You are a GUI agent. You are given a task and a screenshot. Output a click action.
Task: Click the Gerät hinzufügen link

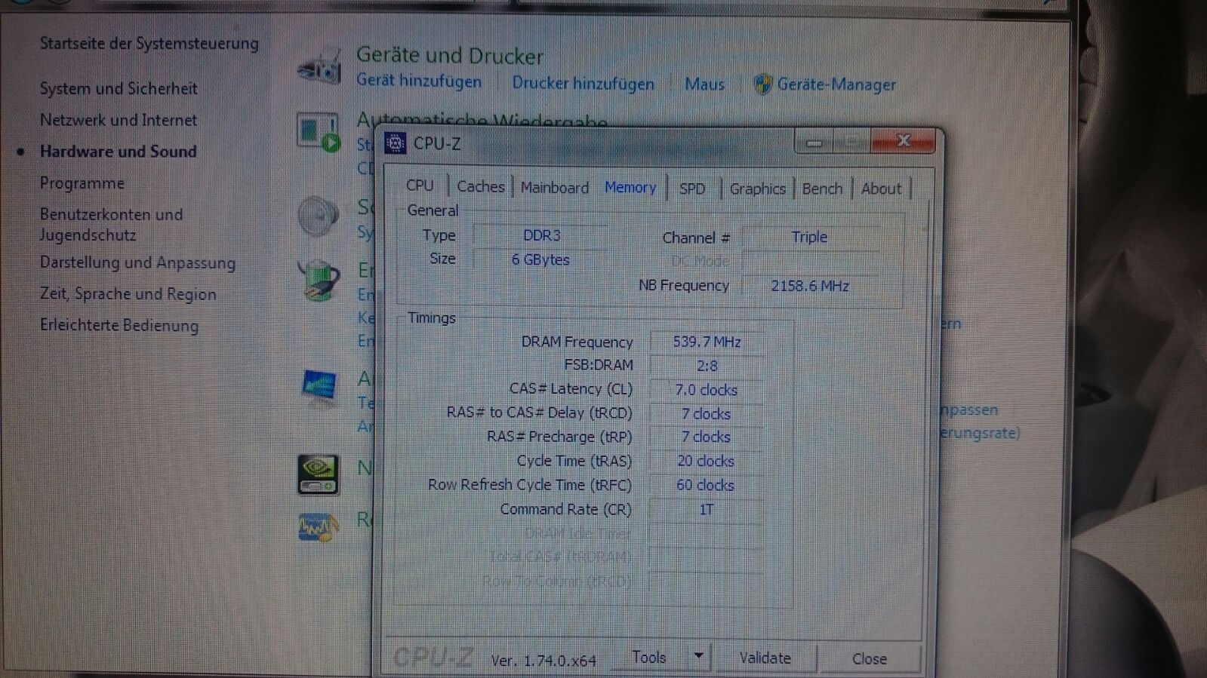click(419, 81)
